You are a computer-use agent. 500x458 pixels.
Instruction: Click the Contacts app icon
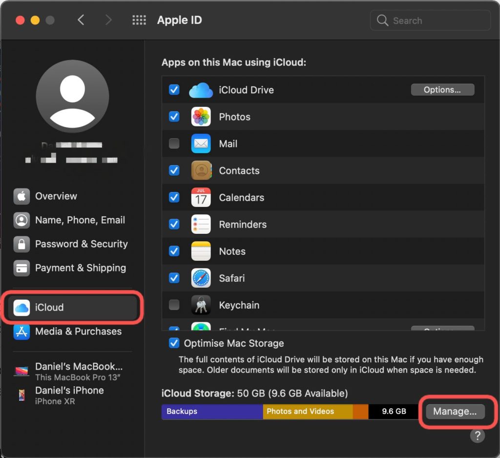(201, 170)
